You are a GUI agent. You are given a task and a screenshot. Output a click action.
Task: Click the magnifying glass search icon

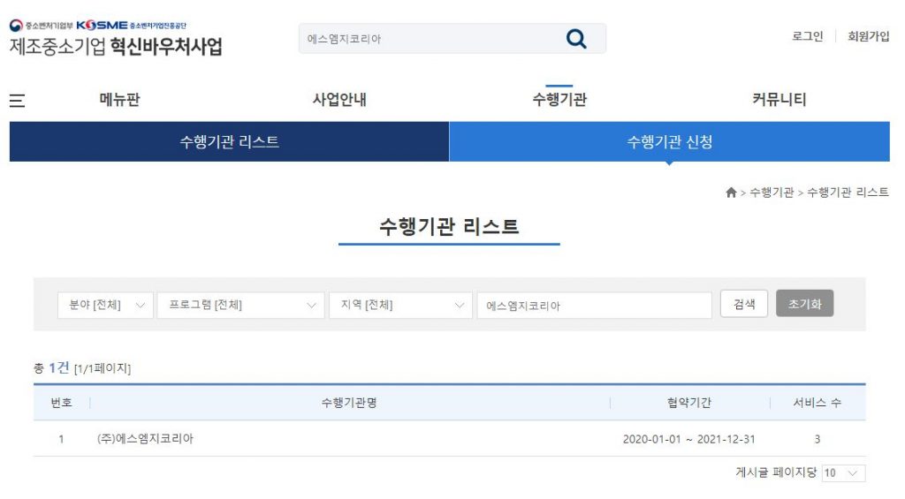(x=576, y=39)
